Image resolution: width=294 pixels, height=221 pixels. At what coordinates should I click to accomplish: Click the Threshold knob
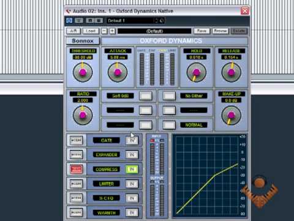(83, 72)
